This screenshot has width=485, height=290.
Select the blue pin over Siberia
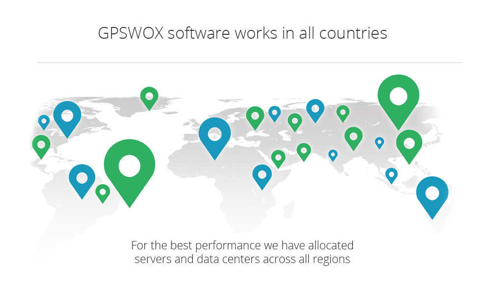pyautogui.click(x=315, y=109)
